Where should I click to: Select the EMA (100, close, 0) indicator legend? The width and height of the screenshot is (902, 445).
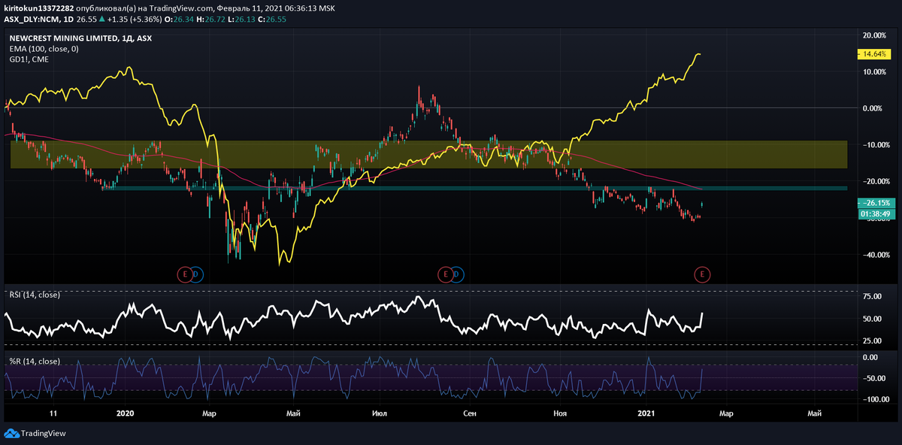[44, 48]
